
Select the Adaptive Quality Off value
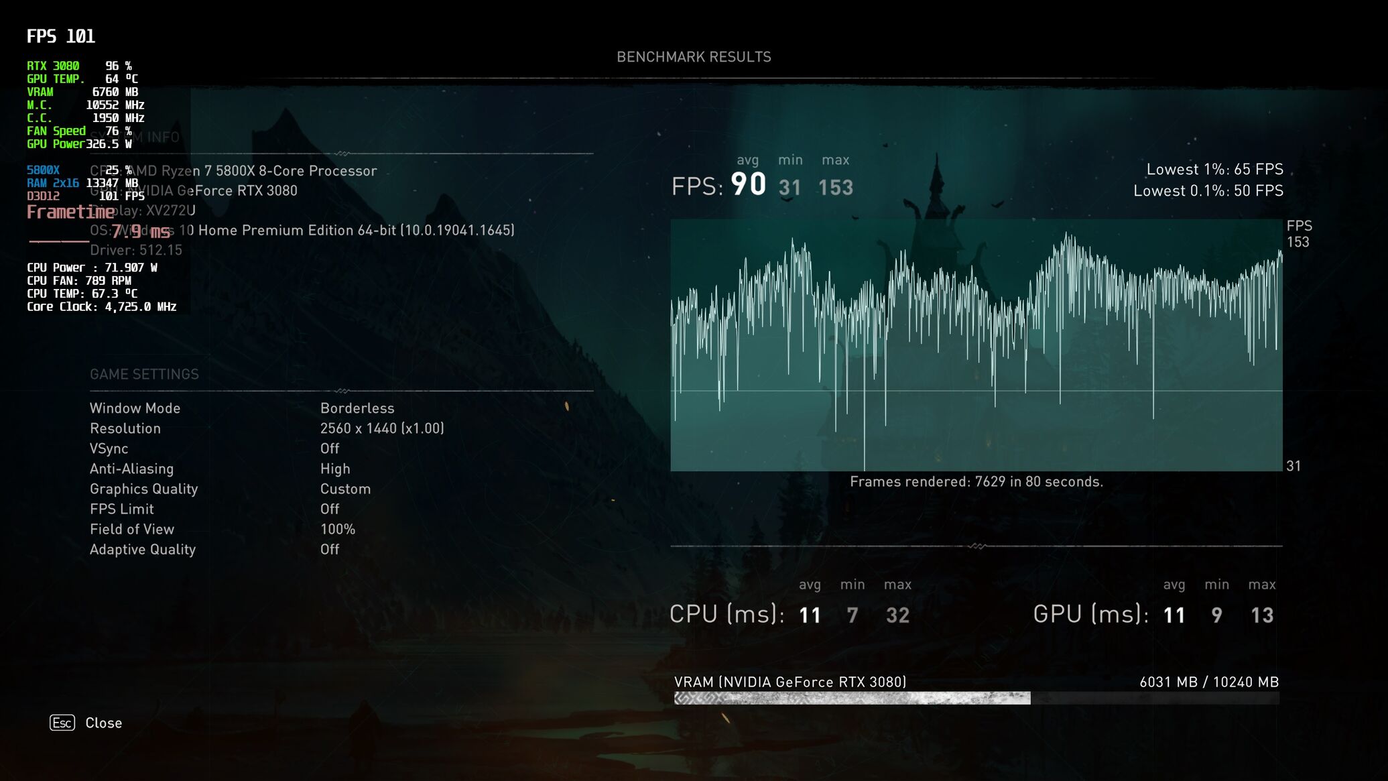point(330,550)
